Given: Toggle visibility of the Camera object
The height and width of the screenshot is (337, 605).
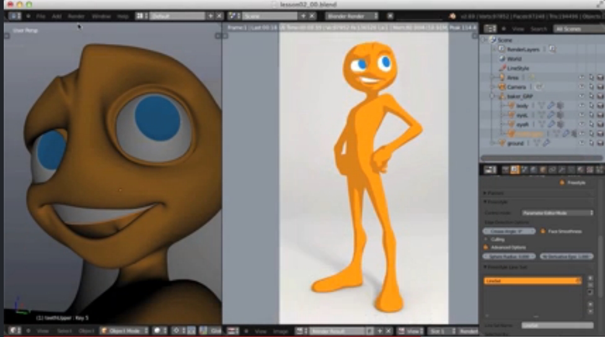Looking at the screenshot, I should coord(581,87).
